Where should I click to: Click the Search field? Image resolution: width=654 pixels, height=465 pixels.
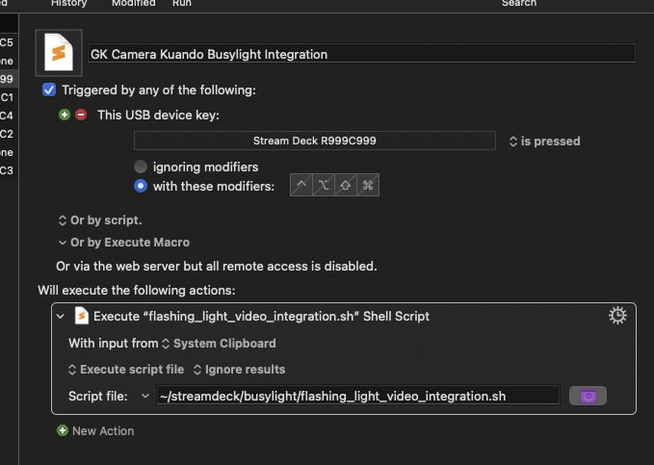point(519,3)
